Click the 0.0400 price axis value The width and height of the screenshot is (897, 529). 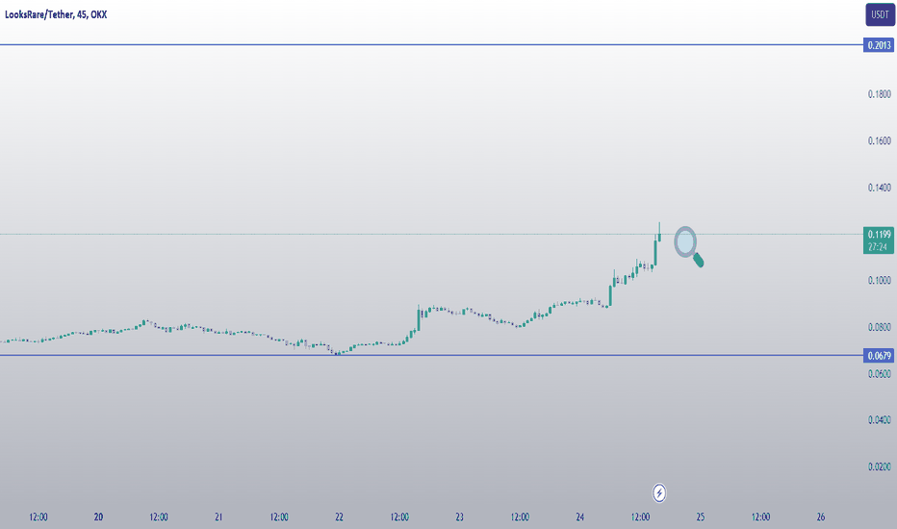coord(880,419)
